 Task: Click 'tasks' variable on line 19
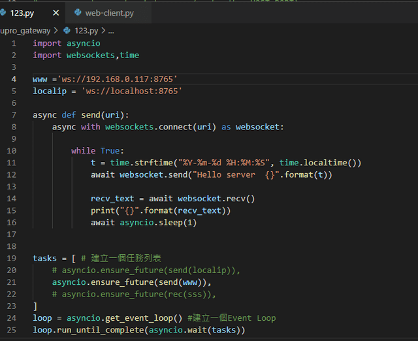44,258
